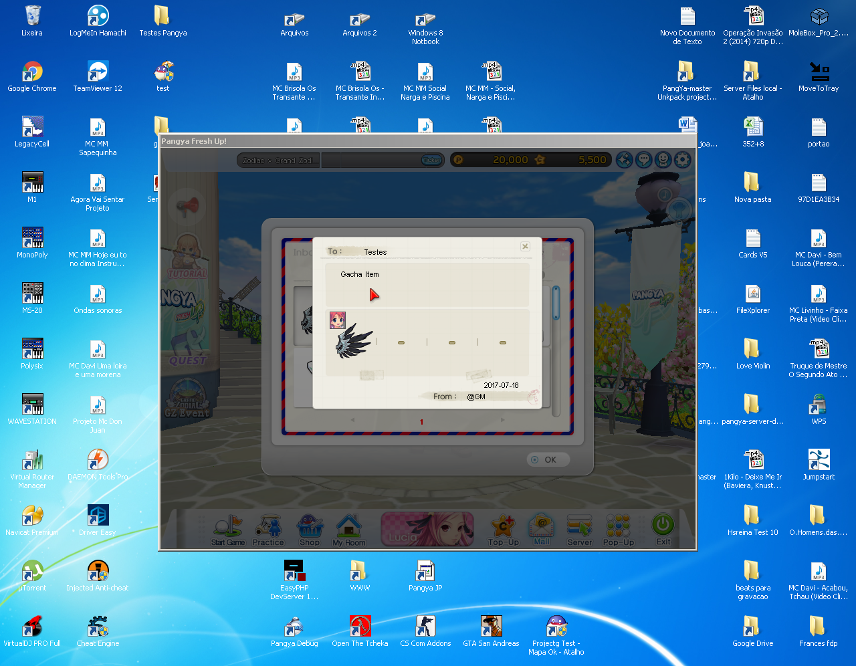Select the CS Com Addons desktop shortcut

point(425,631)
